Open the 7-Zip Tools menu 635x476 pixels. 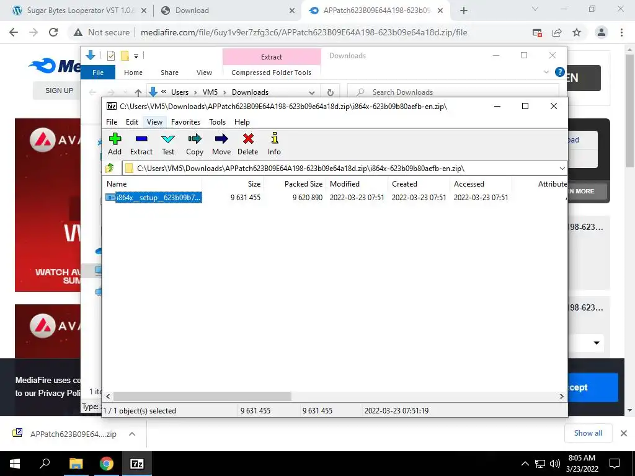coord(217,122)
